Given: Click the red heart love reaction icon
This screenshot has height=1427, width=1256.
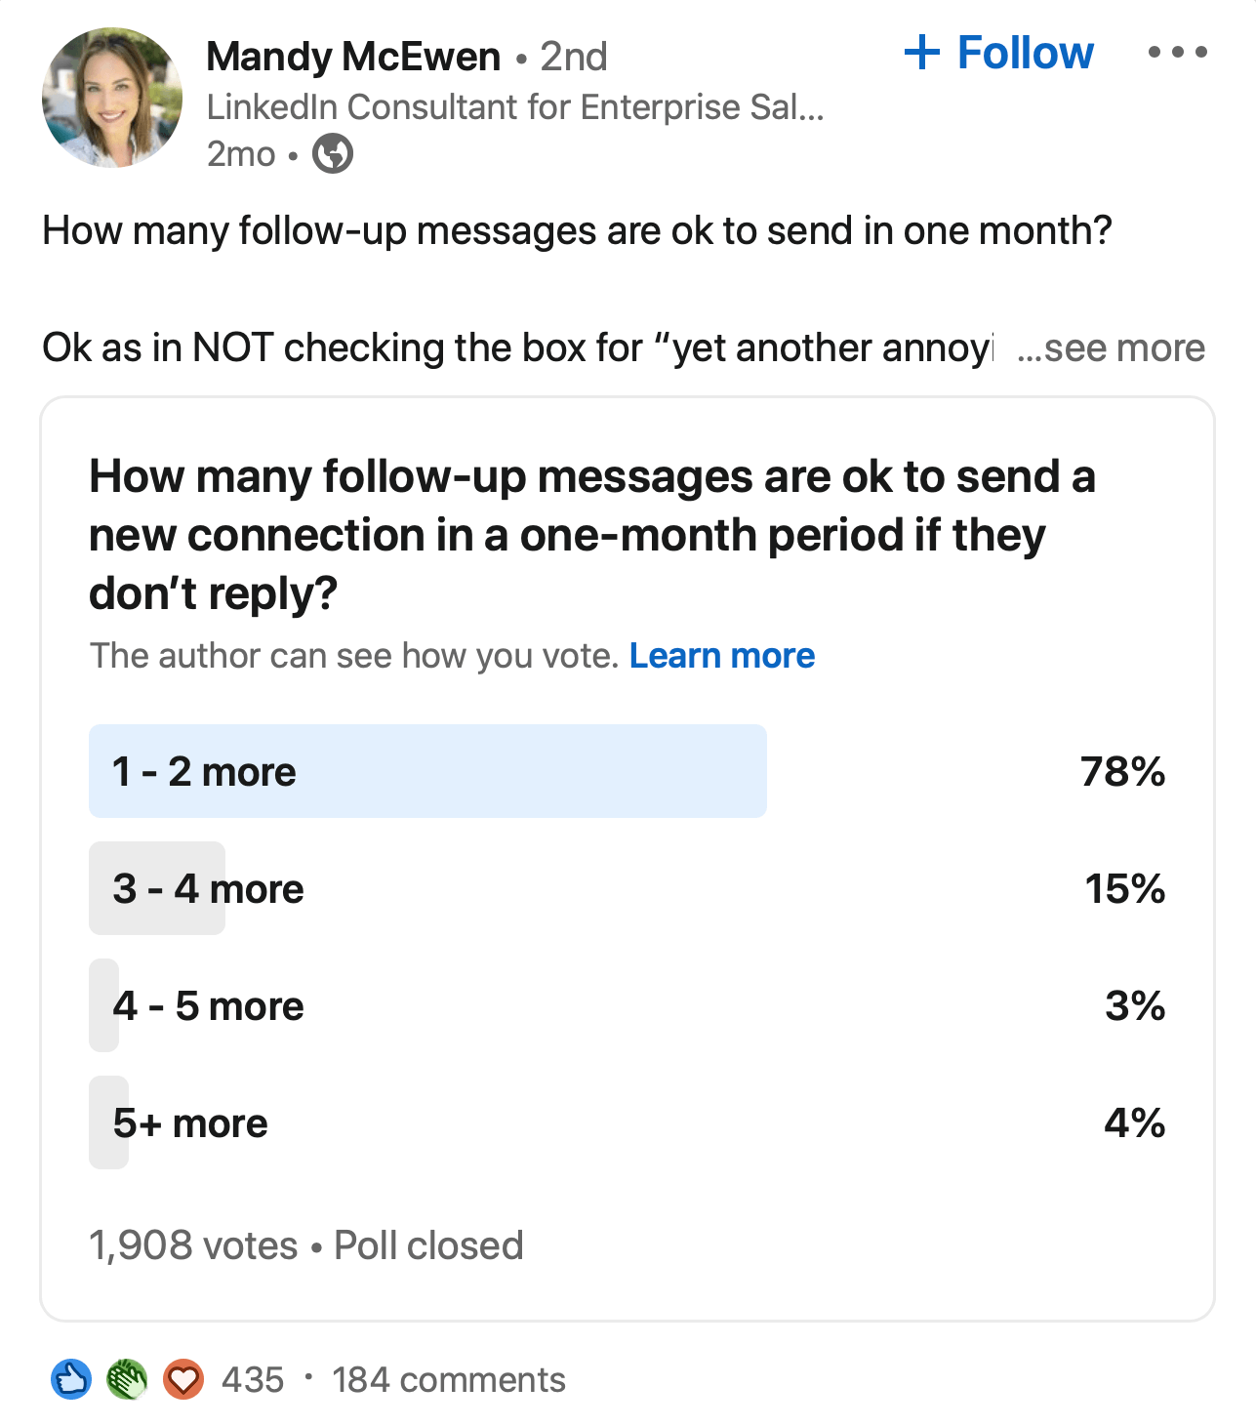Looking at the screenshot, I should point(182,1379).
